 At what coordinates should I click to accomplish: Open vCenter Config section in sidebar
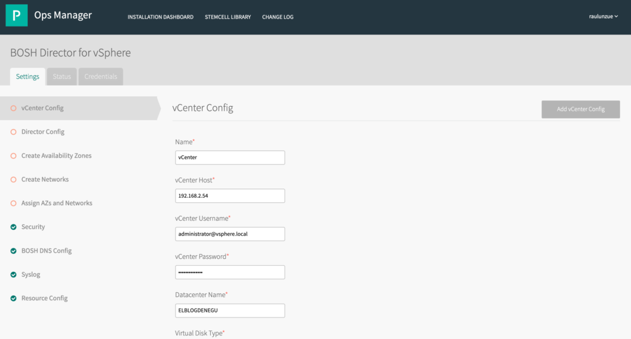79,108
